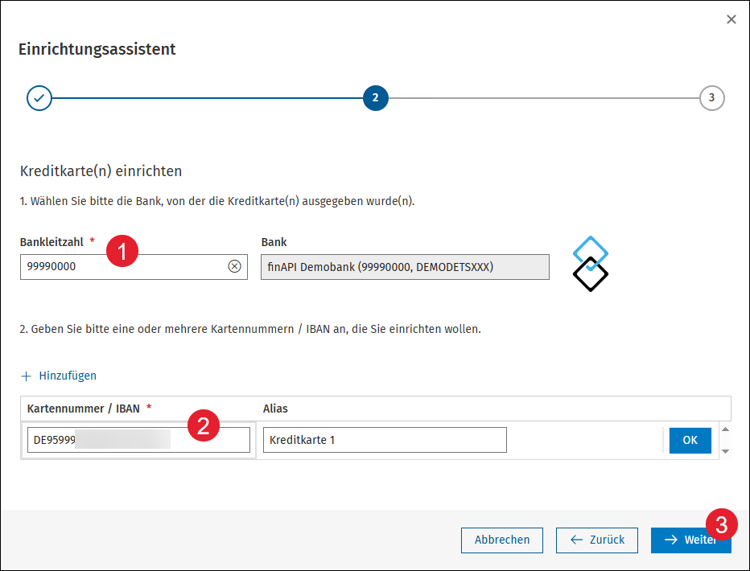The image size is (750, 571).
Task: Cancel setup with Abbrechen
Action: pos(502,540)
